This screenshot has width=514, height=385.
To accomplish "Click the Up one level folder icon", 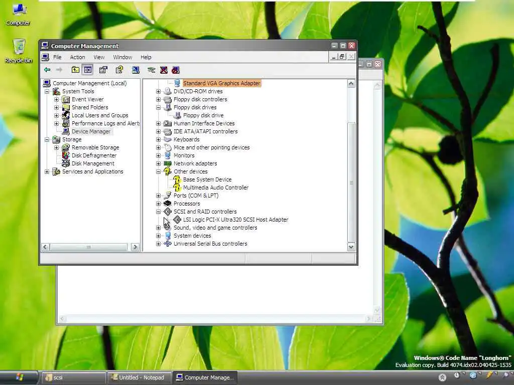I will click(75, 70).
